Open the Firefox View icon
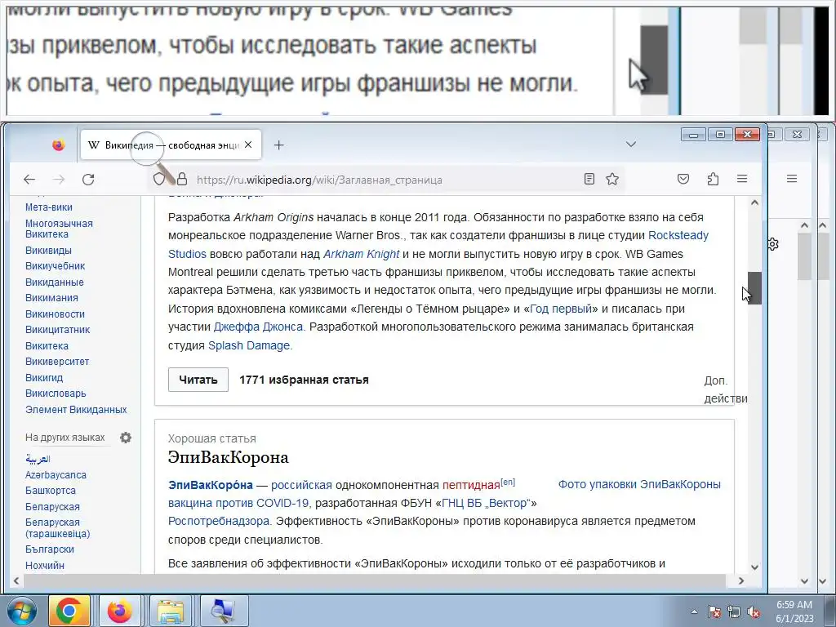The width and height of the screenshot is (836, 627). [x=59, y=145]
